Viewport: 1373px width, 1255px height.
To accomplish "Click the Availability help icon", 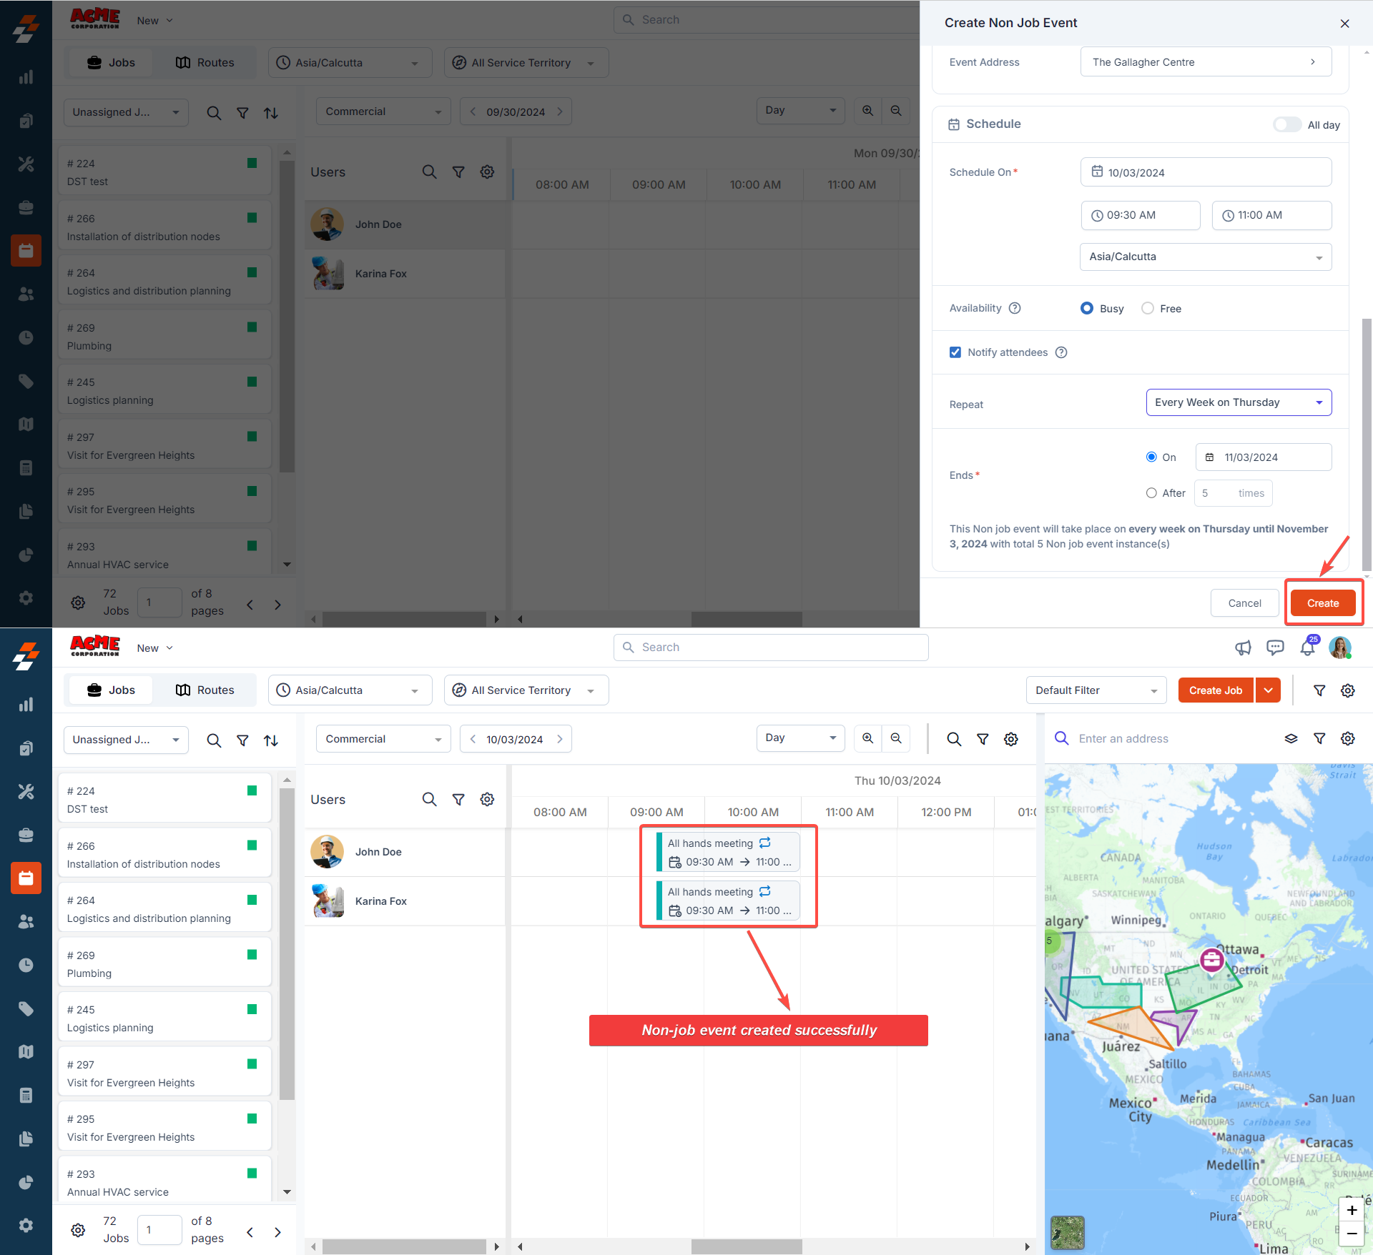I will (1015, 308).
